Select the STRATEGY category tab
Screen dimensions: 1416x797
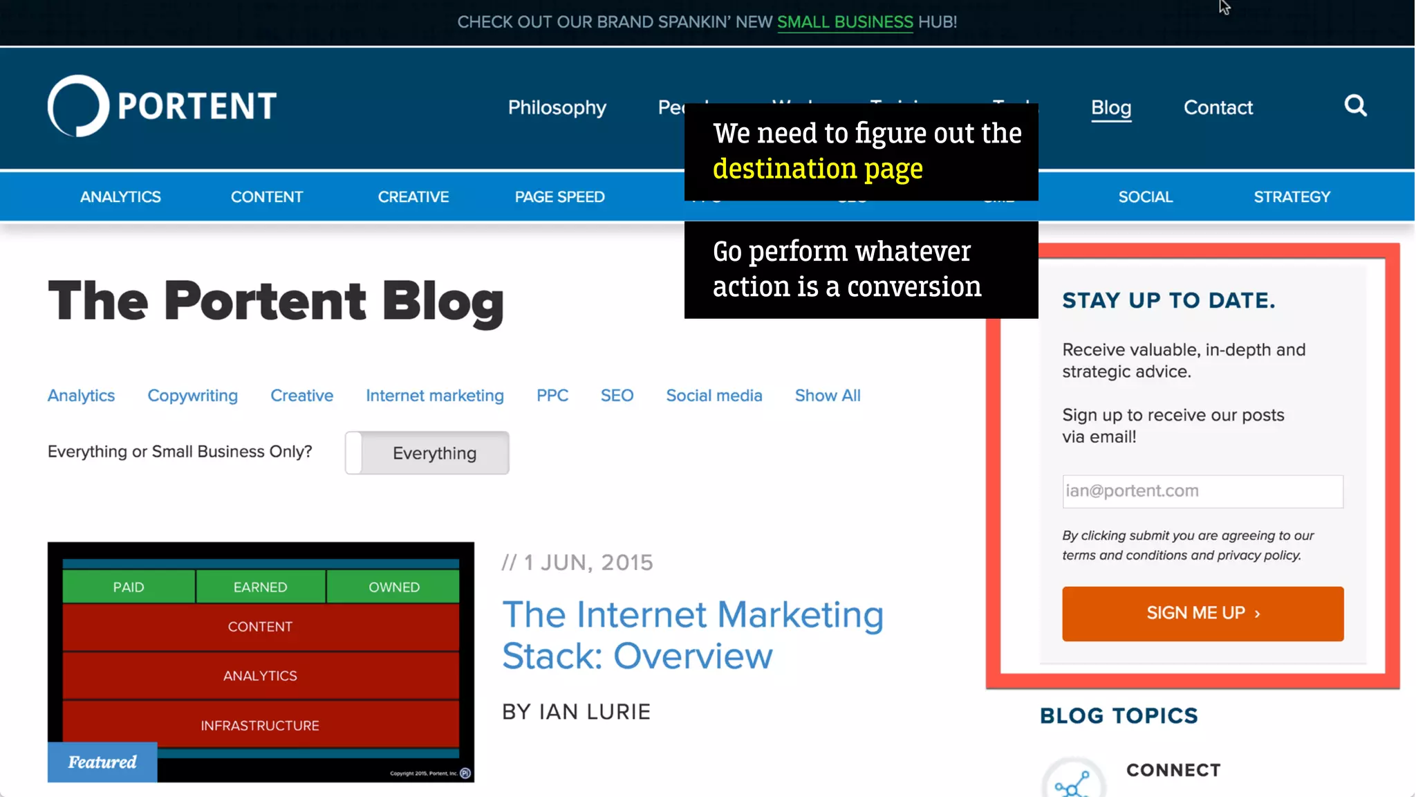pyautogui.click(x=1292, y=197)
